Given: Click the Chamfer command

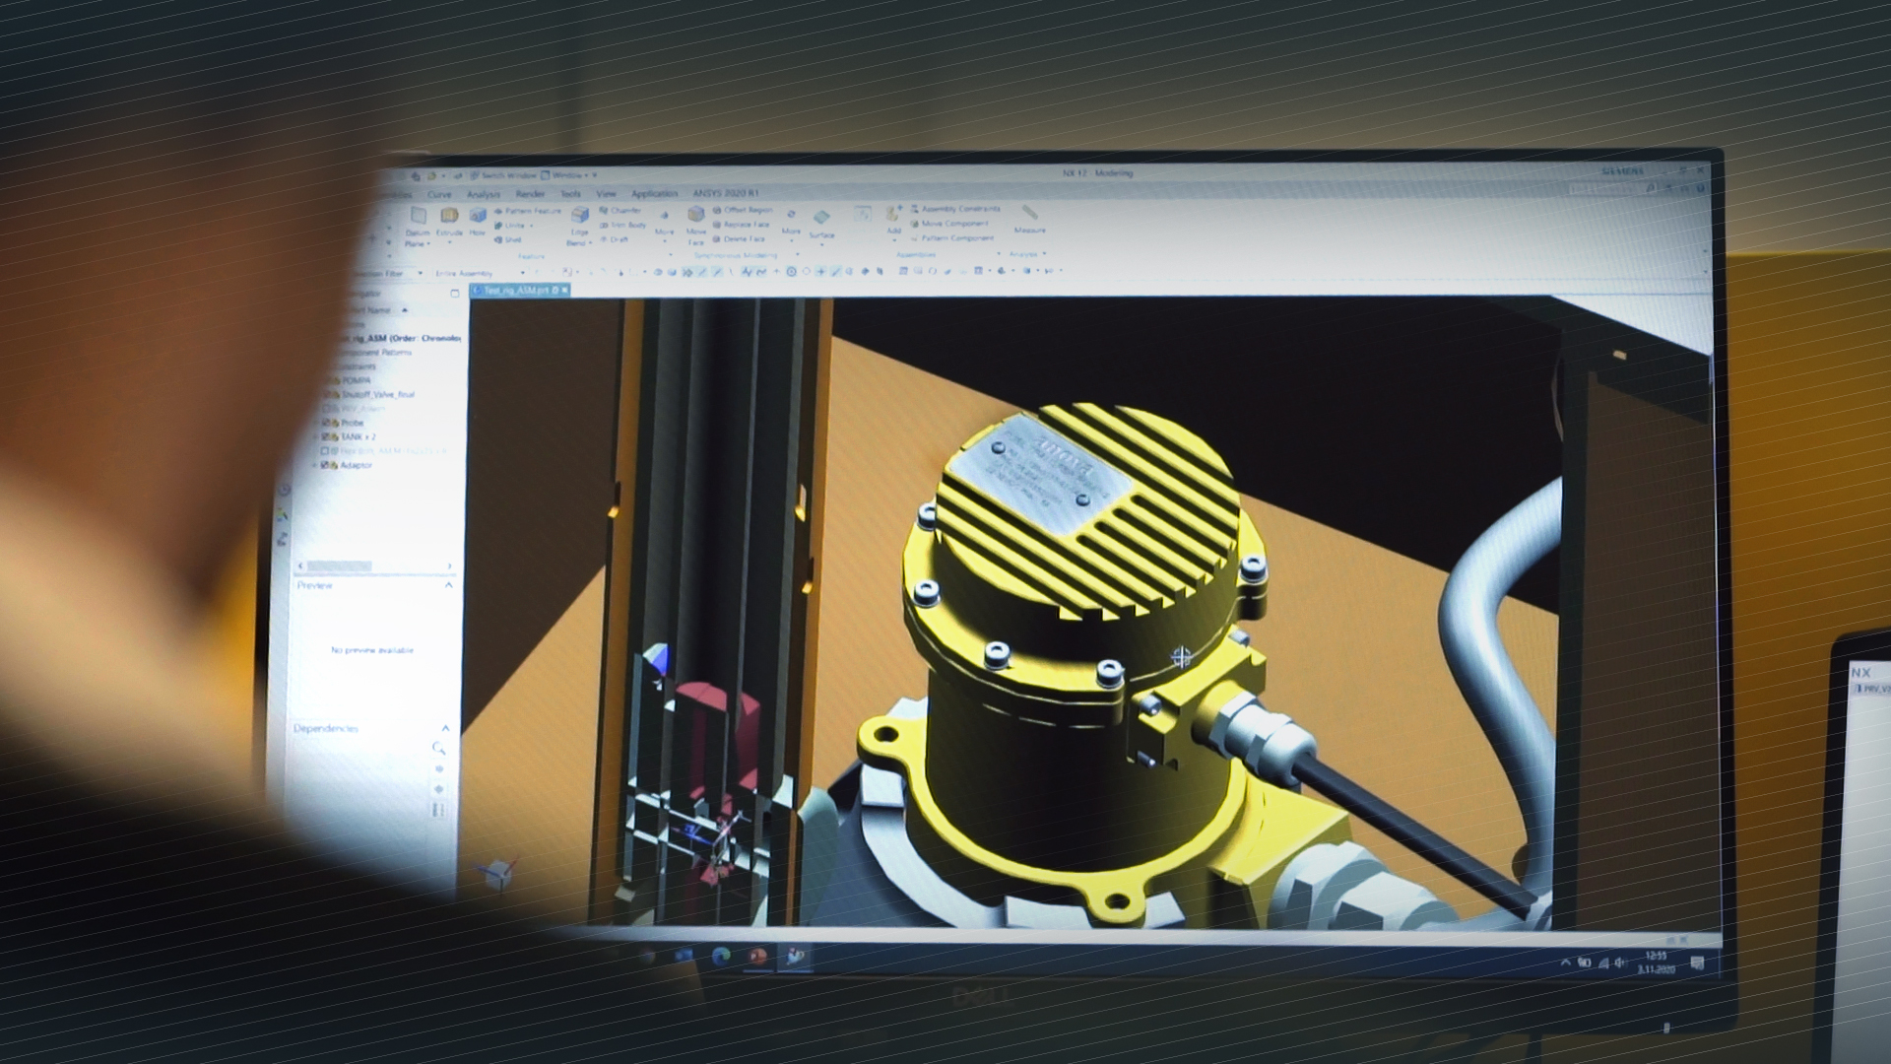Looking at the screenshot, I should click(620, 210).
